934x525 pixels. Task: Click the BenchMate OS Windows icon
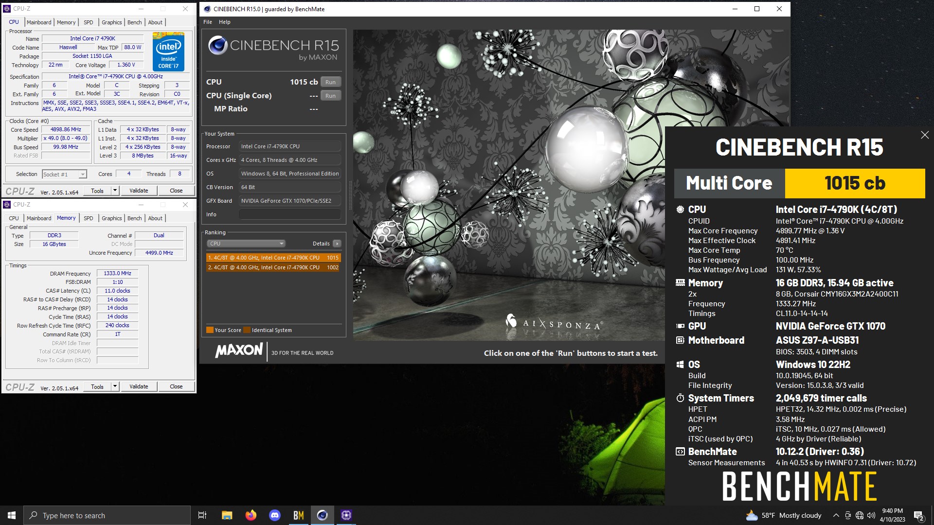point(680,365)
